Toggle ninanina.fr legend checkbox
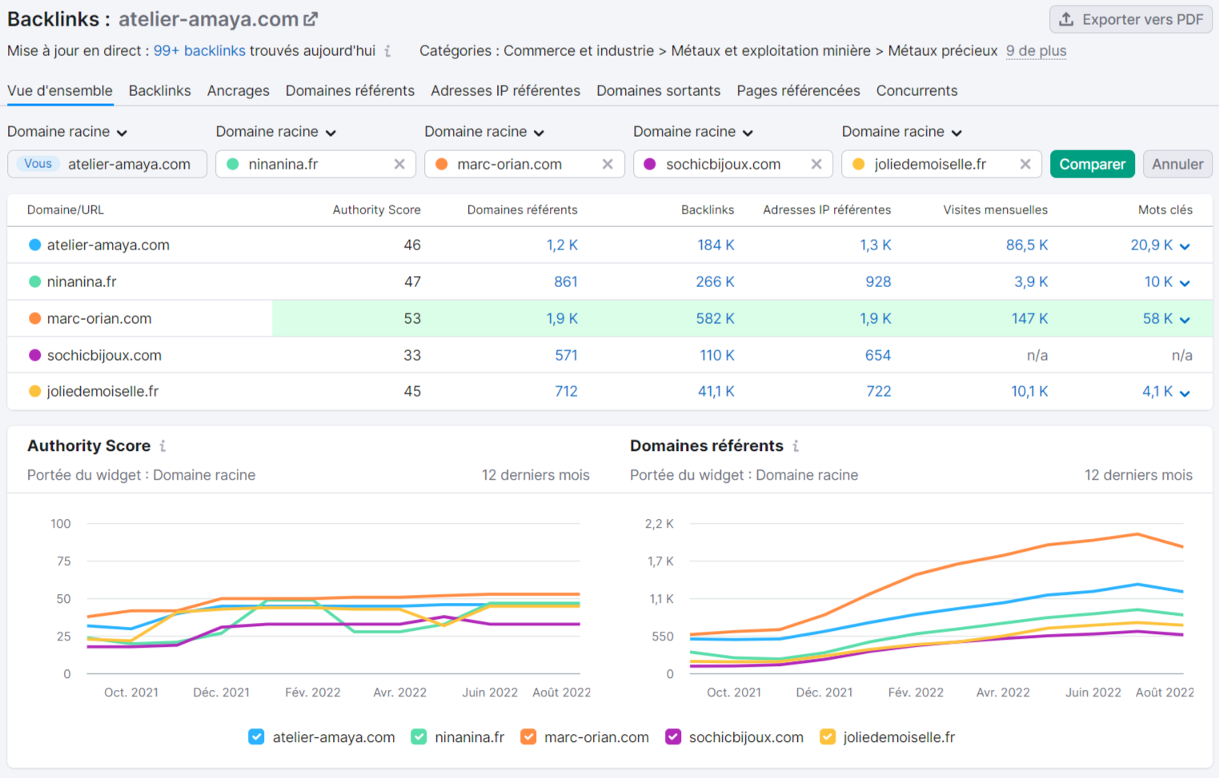The width and height of the screenshot is (1219, 778). (419, 737)
